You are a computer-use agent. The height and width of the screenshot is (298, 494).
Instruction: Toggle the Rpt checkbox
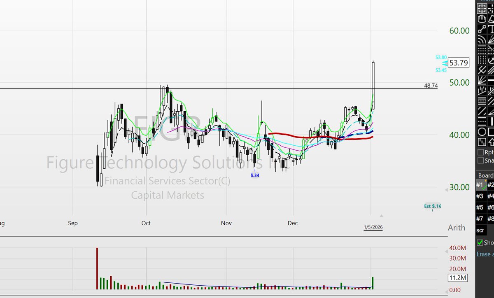click(480, 152)
